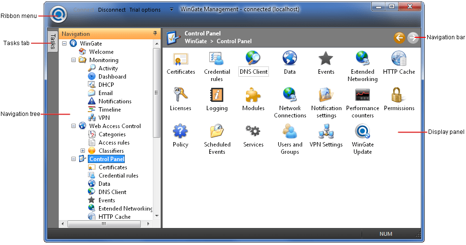Viewport: 466px width, 245px height.
Task: Open Notification settings icon
Action: point(326,95)
